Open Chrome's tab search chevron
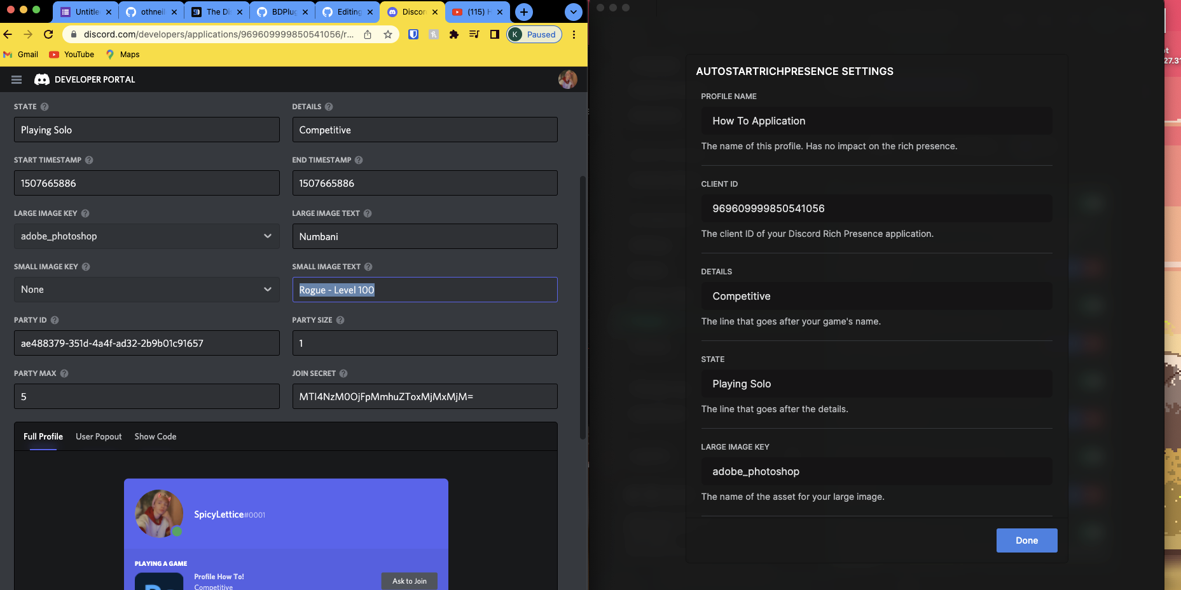Image resolution: width=1181 pixels, height=590 pixels. pyautogui.click(x=573, y=12)
